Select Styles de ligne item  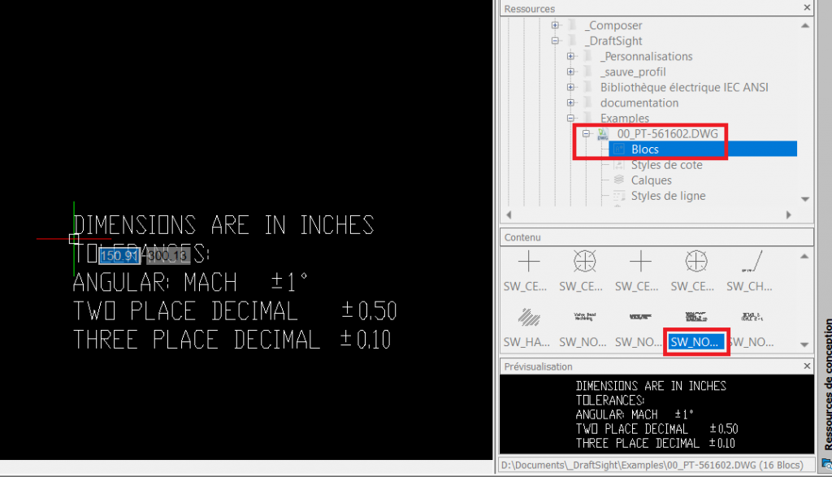tap(668, 196)
